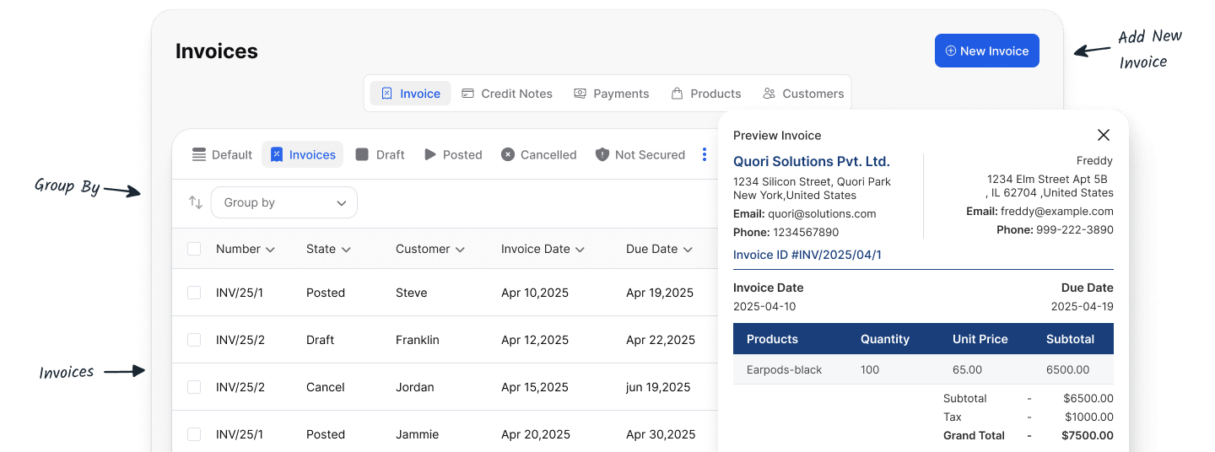Click customer name Jordan
This screenshot has width=1215, height=452.
[x=415, y=387]
